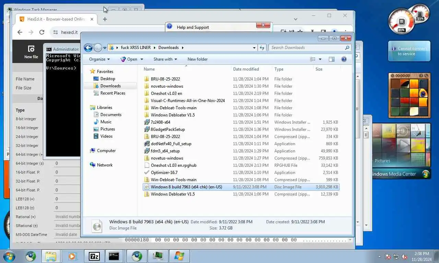Image resolution: width=439 pixels, height=263 pixels.
Task: Open Explorer help question-mark icon
Action: 344,59
